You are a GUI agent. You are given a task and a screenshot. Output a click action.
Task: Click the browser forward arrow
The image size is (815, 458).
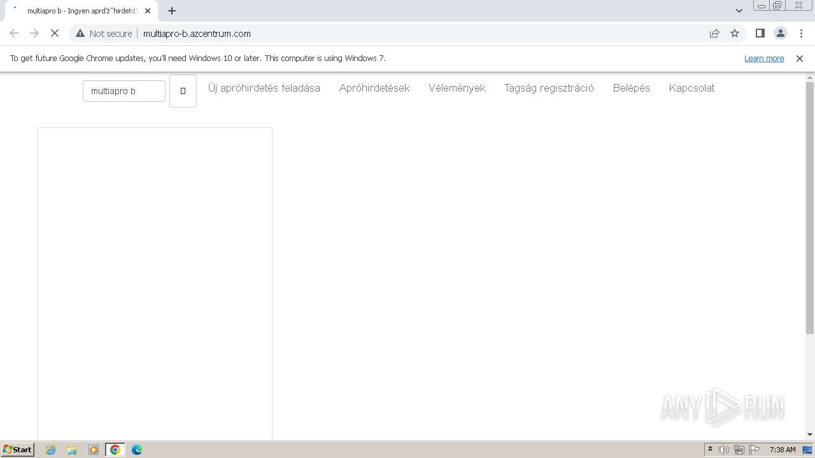[34, 33]
